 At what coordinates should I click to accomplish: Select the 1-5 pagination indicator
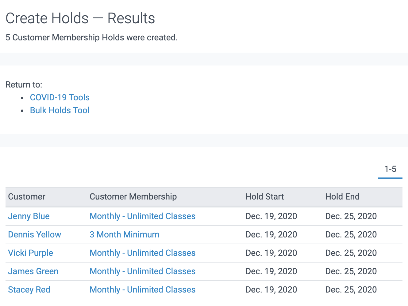point(390,169)
